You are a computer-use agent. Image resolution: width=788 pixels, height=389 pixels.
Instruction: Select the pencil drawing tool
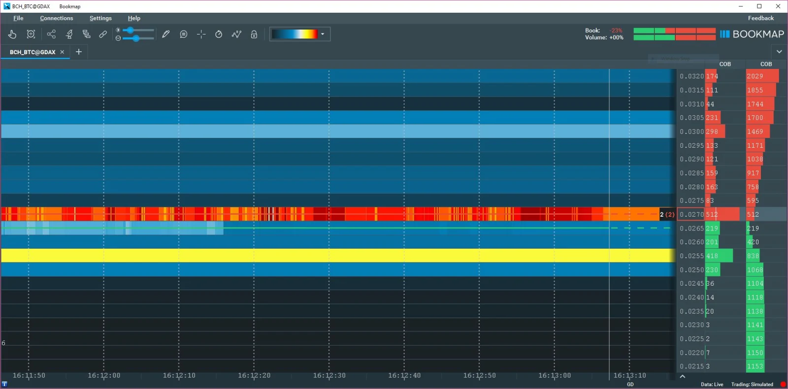[x=166, y=34]
